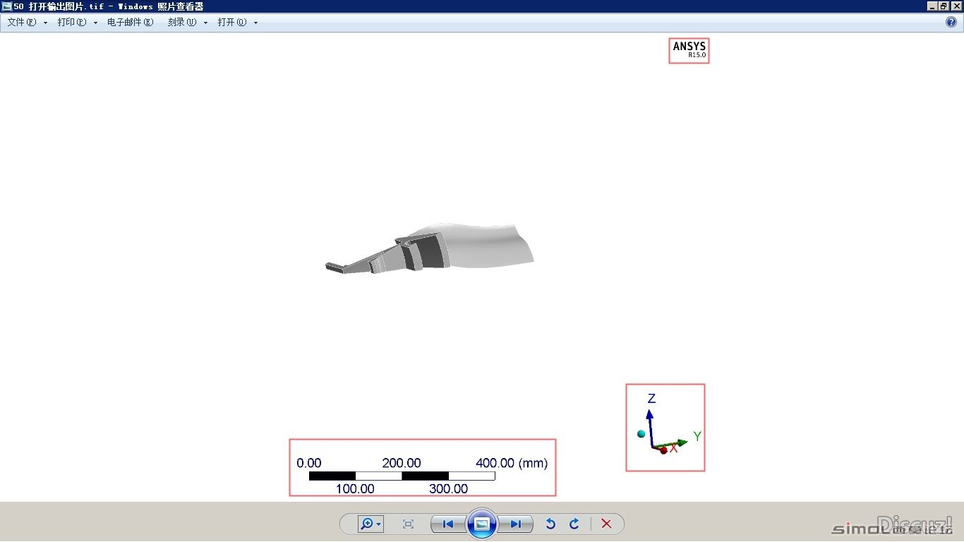
Task: Open the 文件 (File) menu
Action: (x=22, y=23)
